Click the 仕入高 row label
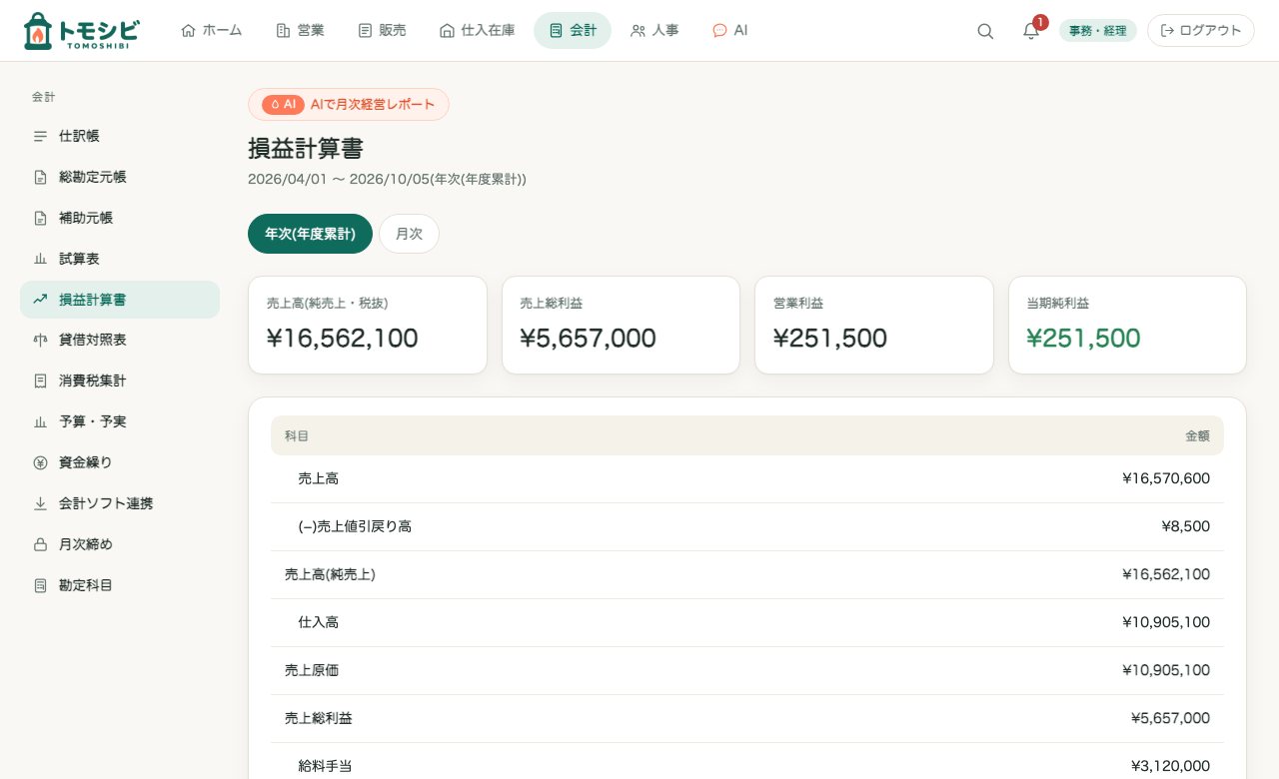 point(319,622)
